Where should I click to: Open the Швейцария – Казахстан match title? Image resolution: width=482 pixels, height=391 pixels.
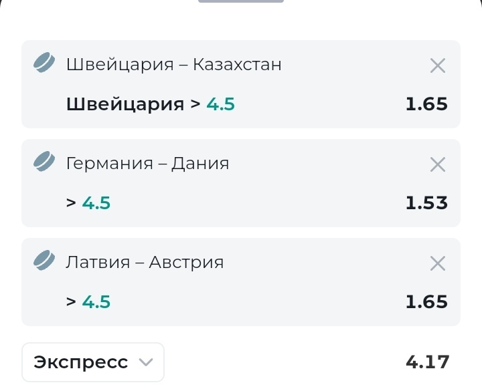tap(173, 65)
